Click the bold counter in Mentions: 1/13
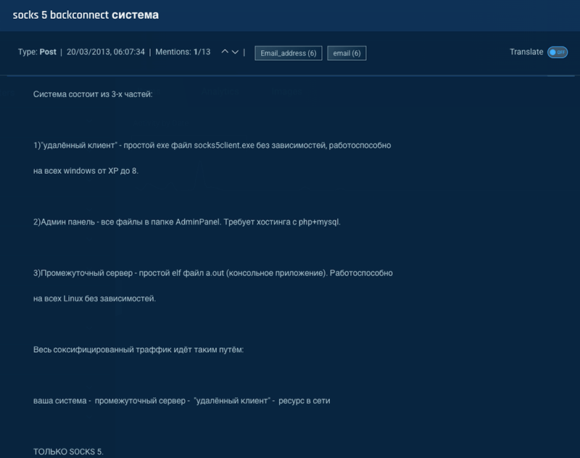 pyautogui.click(x=195, y=52)
